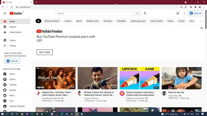Open 5-Minute Crafts GIRLY channel link
The height and width of the screenshot is (116, 207).
point(136,98)
